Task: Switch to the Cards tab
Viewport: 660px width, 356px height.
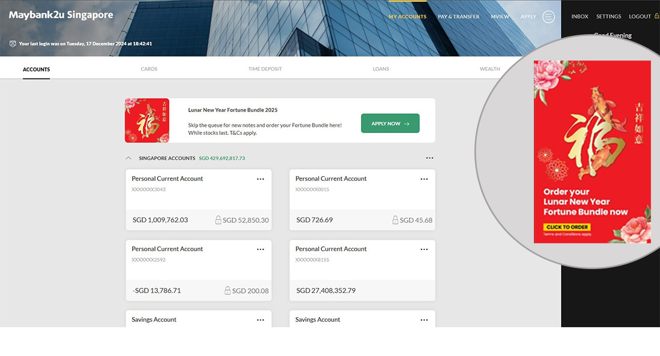Action: [149, 69]
